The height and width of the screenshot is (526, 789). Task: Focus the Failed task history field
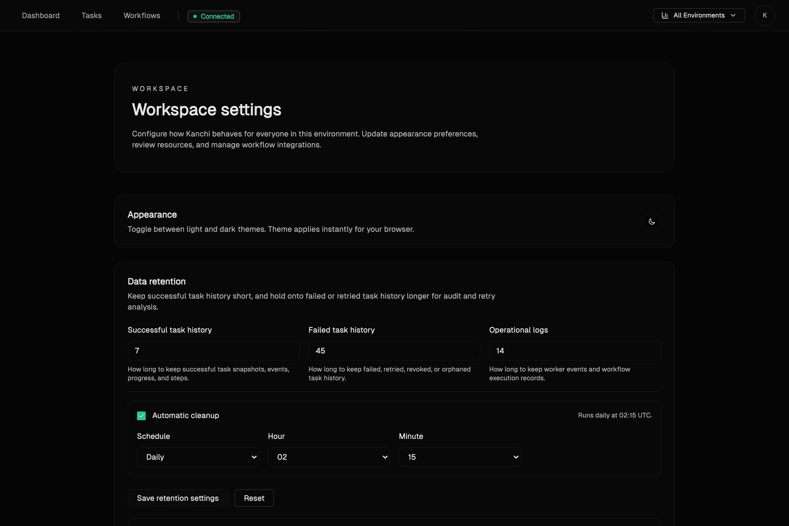click(x=395, y=351)
